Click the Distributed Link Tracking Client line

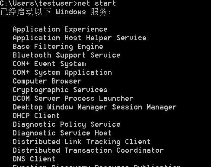click(82, 142)
